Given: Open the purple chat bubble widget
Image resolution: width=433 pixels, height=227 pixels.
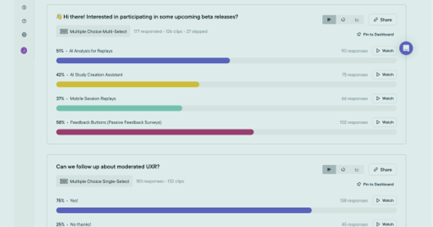Looking at the screenshot, I should [406, 48].
